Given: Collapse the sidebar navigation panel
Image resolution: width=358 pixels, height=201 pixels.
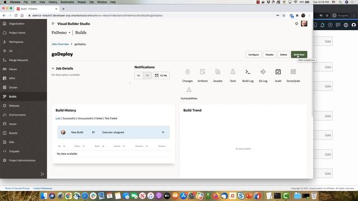Looking at the screenshot, I should click(x=43, y=174).
